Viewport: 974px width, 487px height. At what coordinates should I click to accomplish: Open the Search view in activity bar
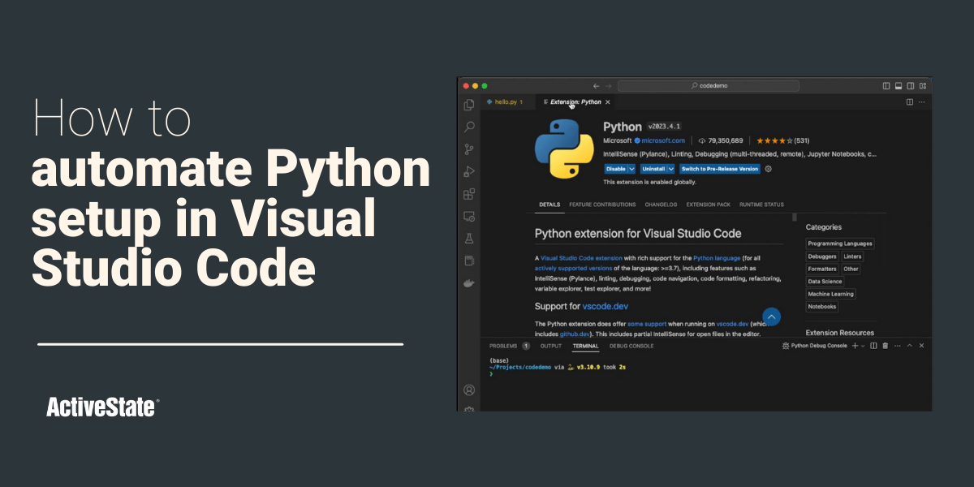click(x=468, y=127)
